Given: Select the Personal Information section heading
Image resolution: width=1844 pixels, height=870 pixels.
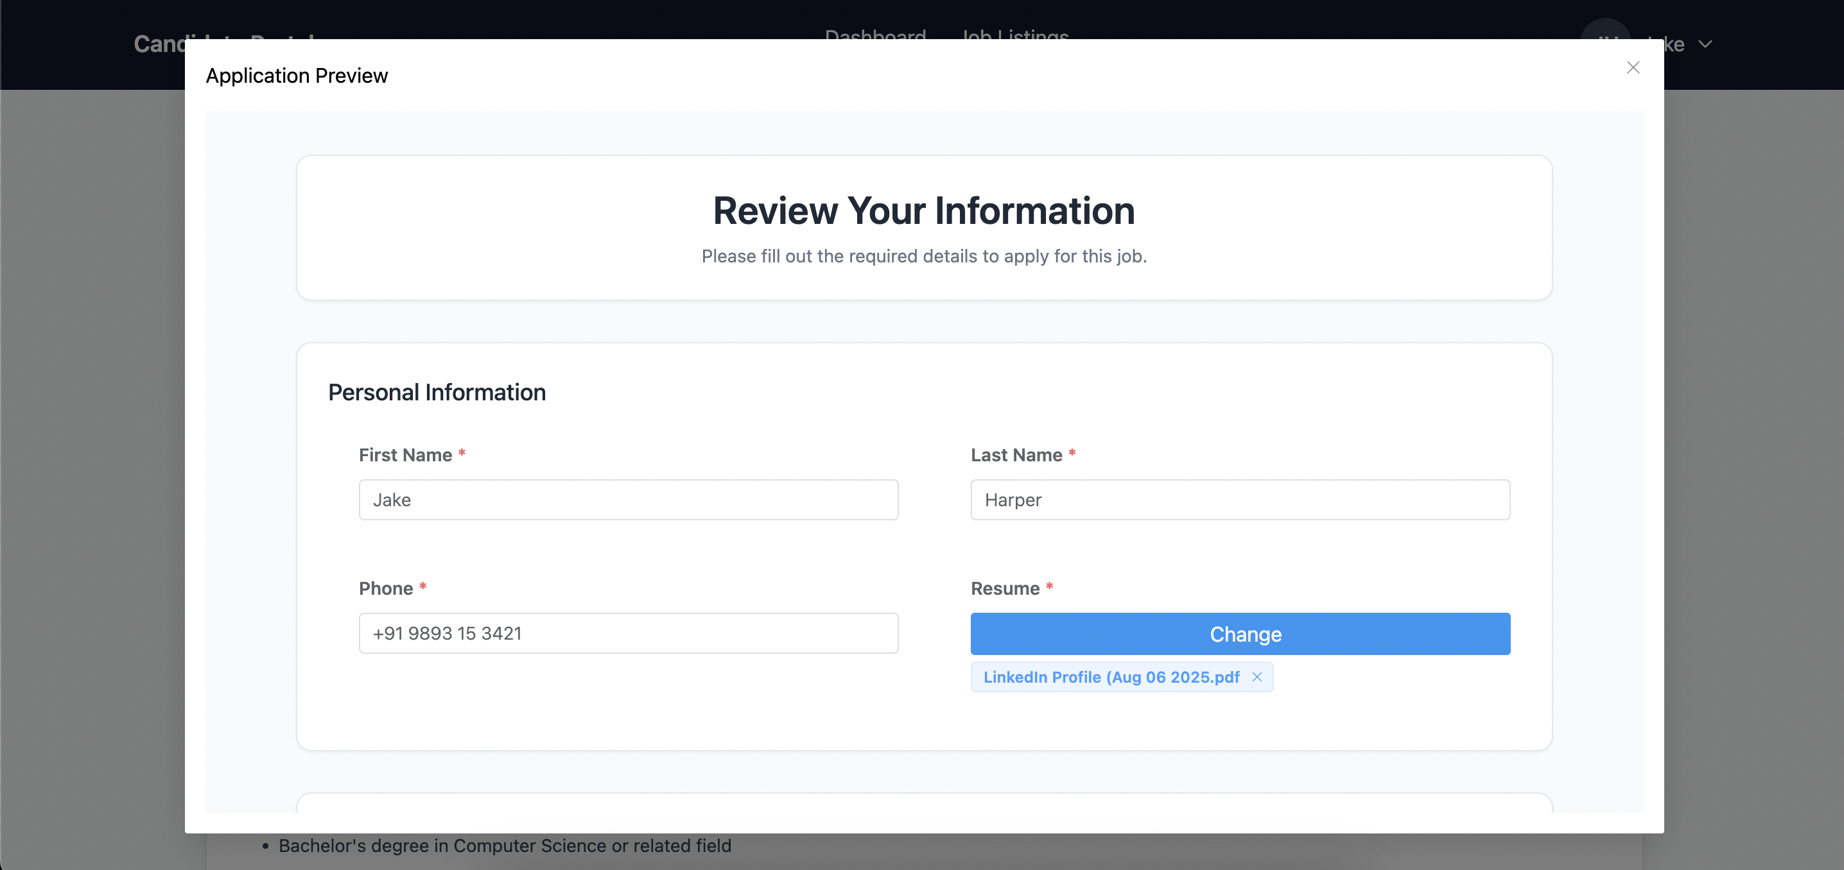Looking at the screenshot, I should (x=437, y=392).
